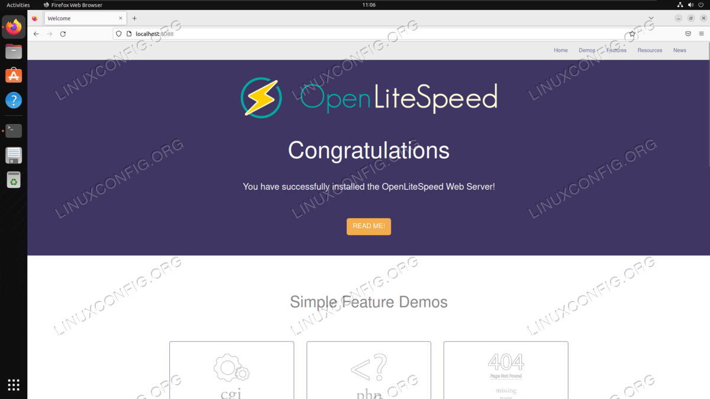
Task: Open the Features menu item on the page
Action: (x=617, y=50)
